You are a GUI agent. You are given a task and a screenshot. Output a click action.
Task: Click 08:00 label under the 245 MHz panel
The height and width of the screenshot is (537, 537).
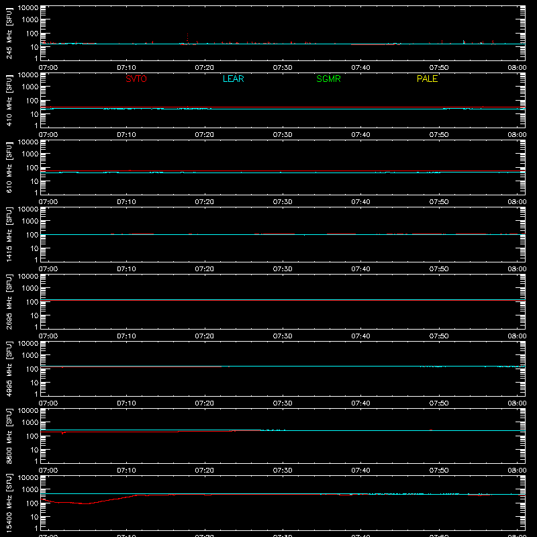517,68
